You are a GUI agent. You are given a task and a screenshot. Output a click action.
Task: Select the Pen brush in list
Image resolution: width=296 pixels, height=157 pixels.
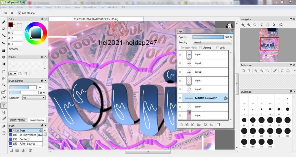coord(25,131)
